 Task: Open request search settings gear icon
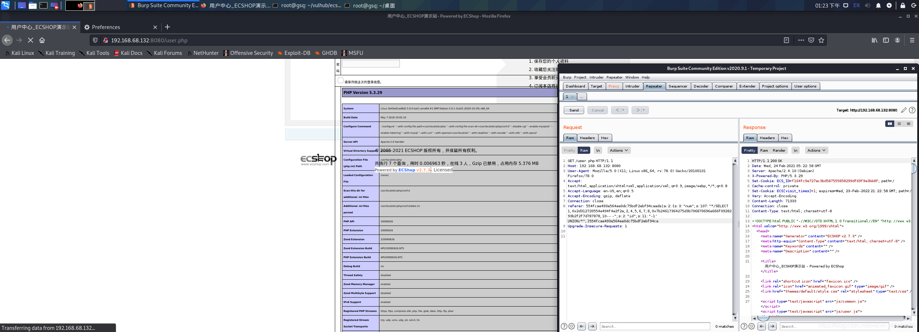click(x=572, y=326)
